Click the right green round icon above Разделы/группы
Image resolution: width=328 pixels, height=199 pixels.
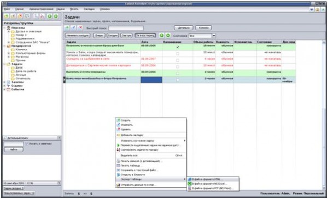coord(56,16)
